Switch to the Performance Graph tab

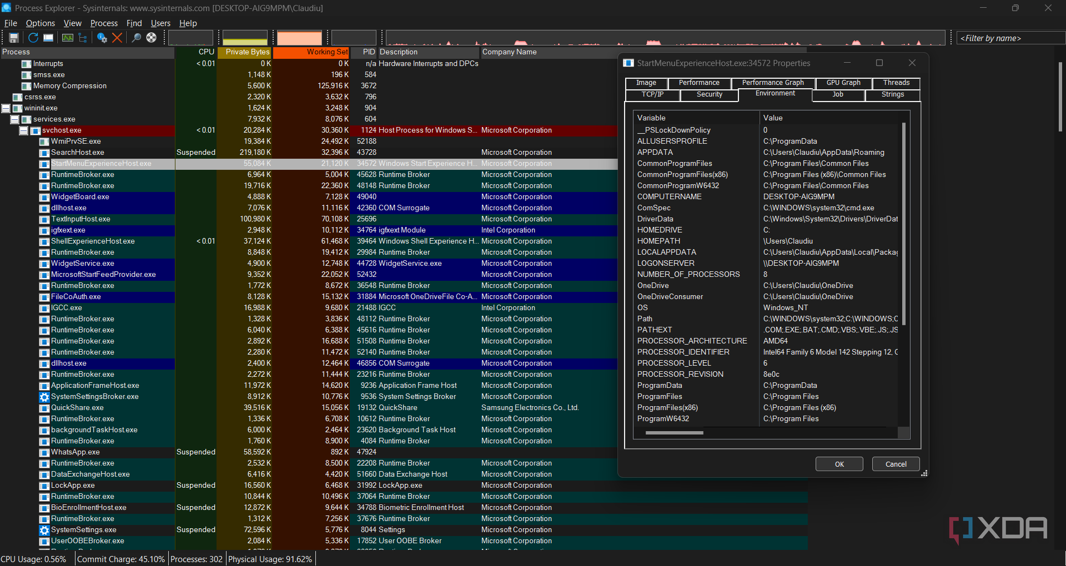(773, 83)
